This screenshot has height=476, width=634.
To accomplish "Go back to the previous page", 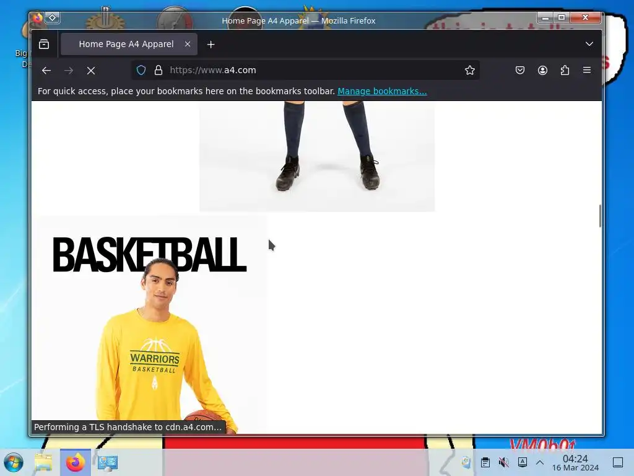I will pos(46,71).
